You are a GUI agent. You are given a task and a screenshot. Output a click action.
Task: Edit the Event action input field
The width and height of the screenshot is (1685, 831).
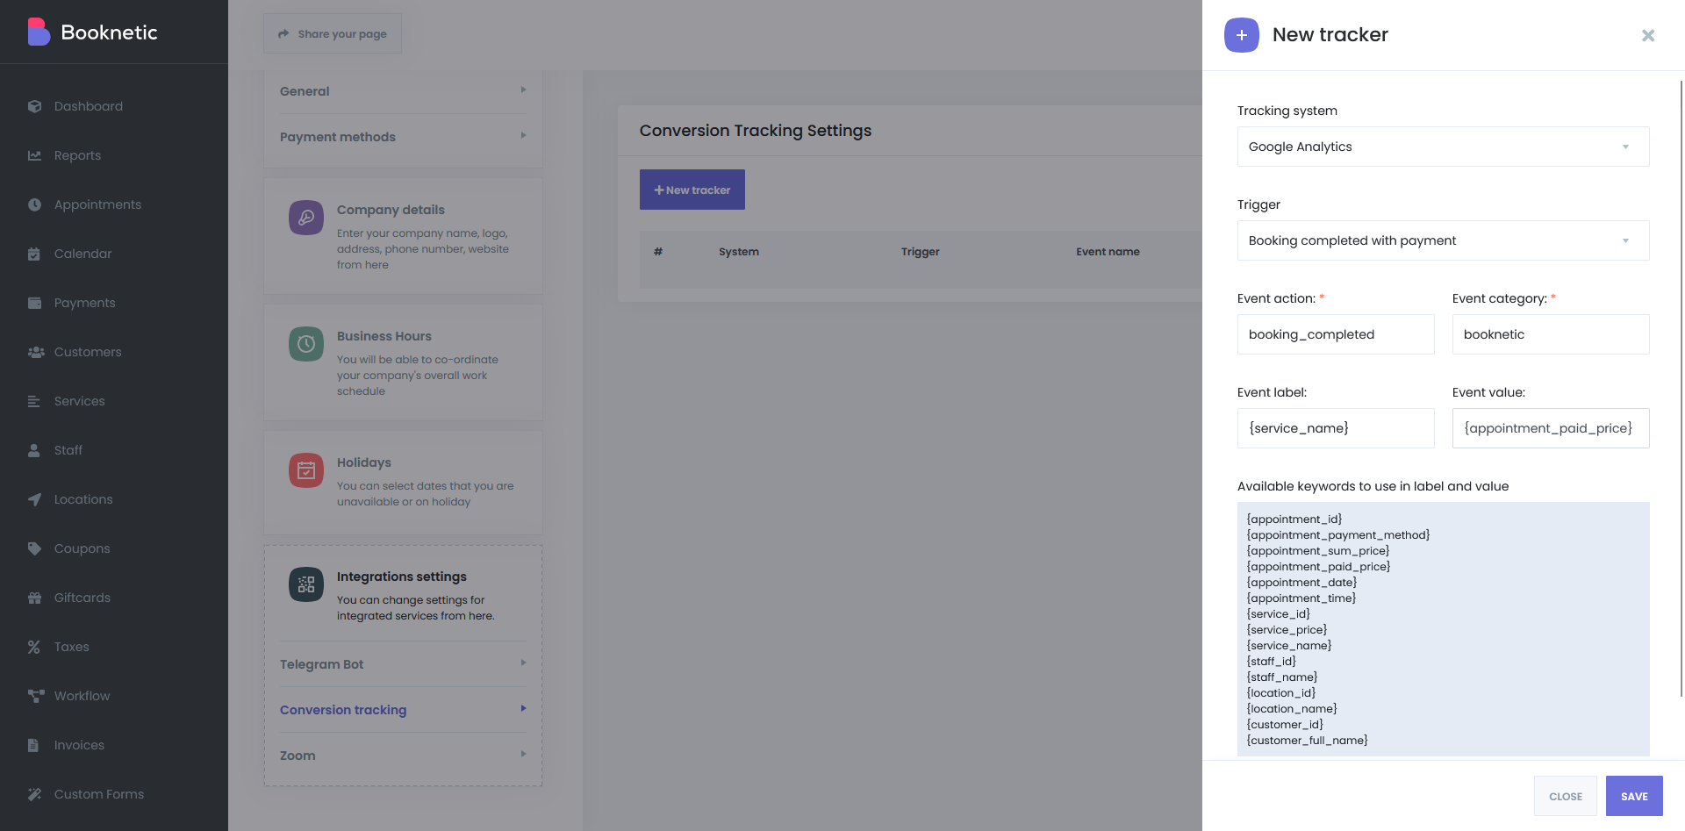tap(1335, 334)
